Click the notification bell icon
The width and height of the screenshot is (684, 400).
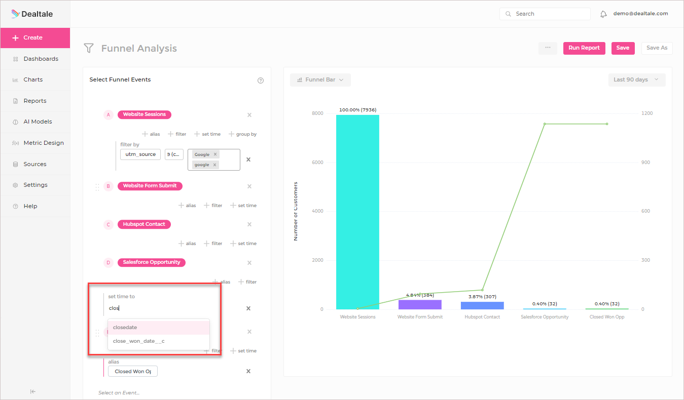tap(603, 14)
